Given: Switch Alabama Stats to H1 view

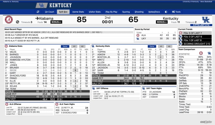Looking at the screenshot, I should pyautogui.click(x=74, y=46).
